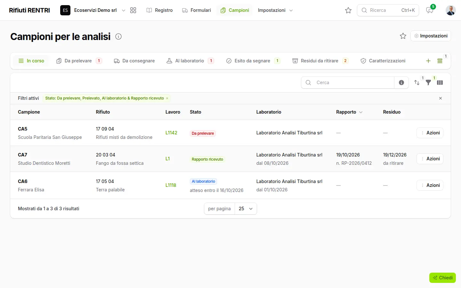Switch to the Da prelevare tab
461x288 pixels.
click(x=79, y=61)
